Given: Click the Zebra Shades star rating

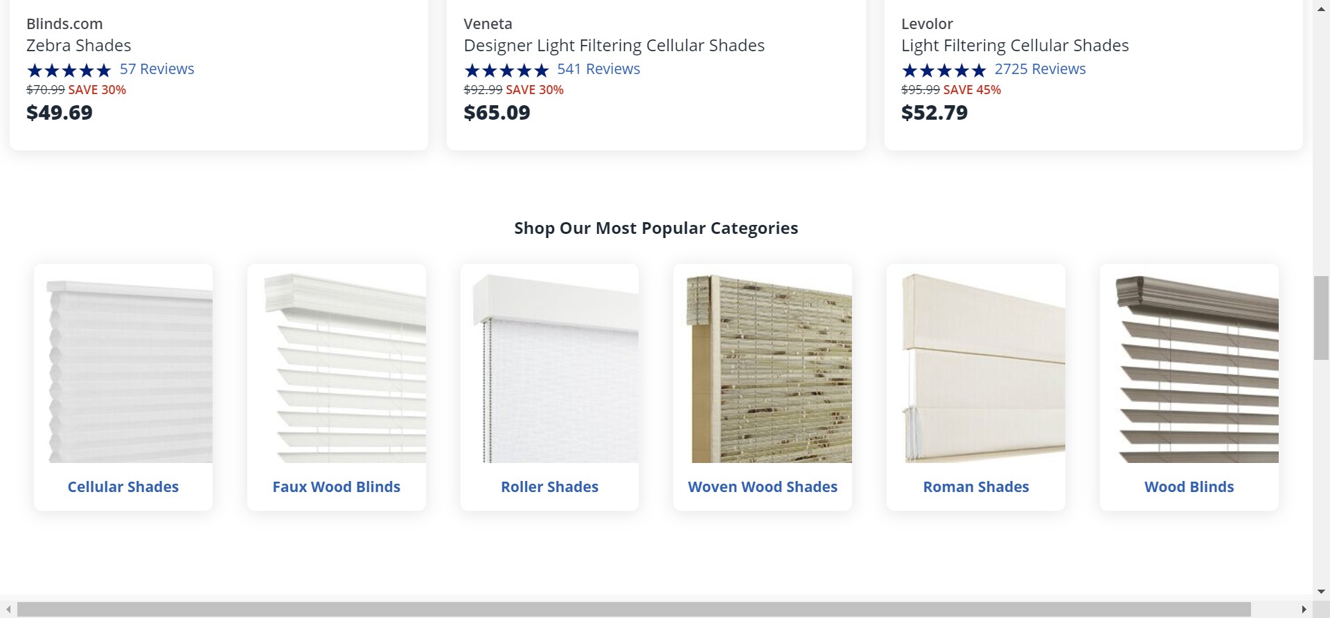Looking at the screenshot, I should pos(69,70).
